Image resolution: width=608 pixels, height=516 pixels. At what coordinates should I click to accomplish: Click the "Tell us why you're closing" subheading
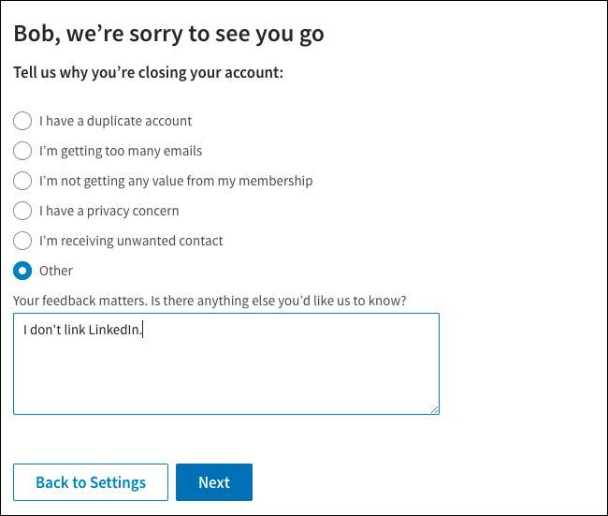point(148,72)
